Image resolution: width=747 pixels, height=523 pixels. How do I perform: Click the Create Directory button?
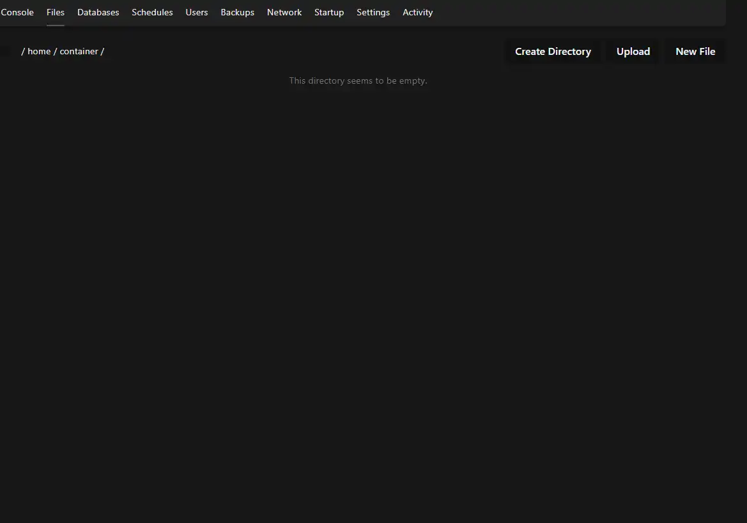click(x=553, y=52)
